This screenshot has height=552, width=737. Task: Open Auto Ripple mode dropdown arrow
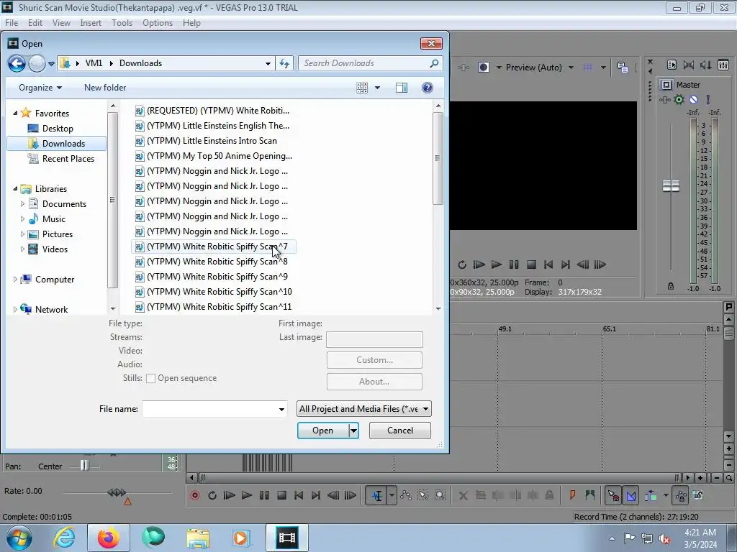pos(666,495)
